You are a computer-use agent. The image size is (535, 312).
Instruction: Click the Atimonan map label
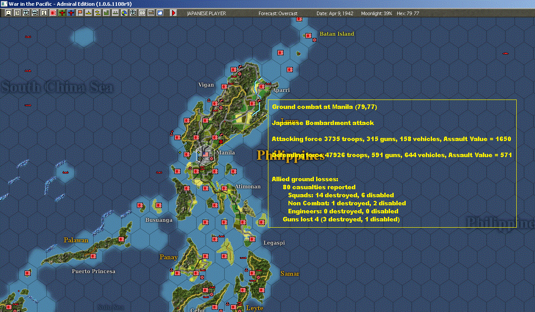pos(247,187)
